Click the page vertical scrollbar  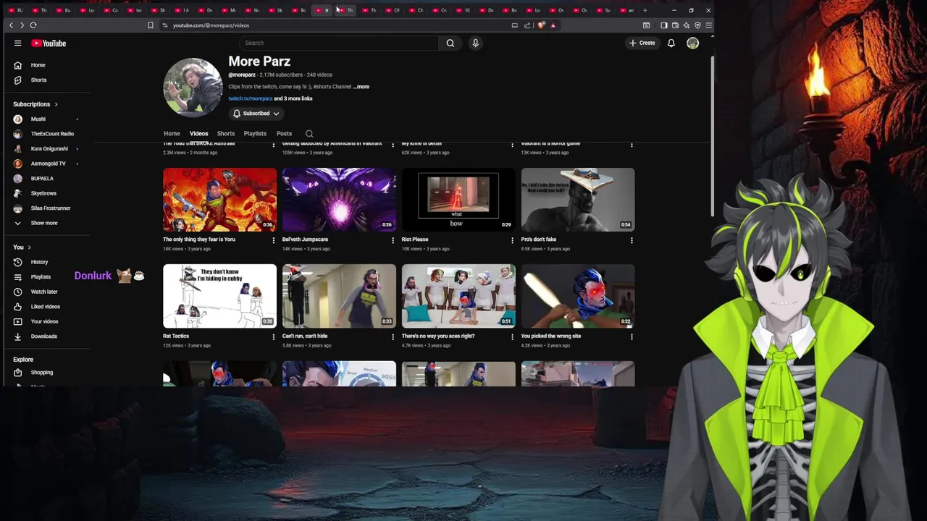click(x=713, y=135)
